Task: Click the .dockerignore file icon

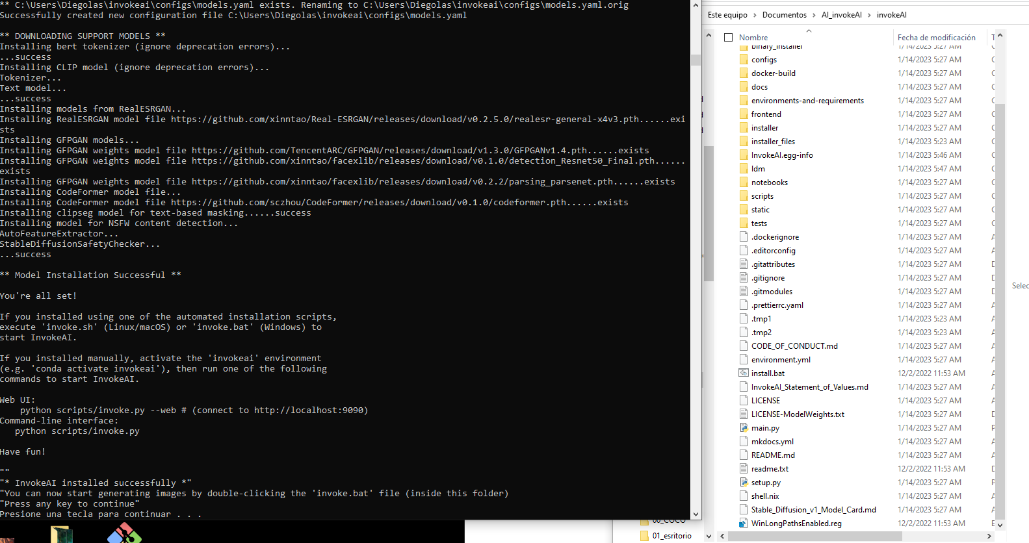Action: tap(744, 237)
